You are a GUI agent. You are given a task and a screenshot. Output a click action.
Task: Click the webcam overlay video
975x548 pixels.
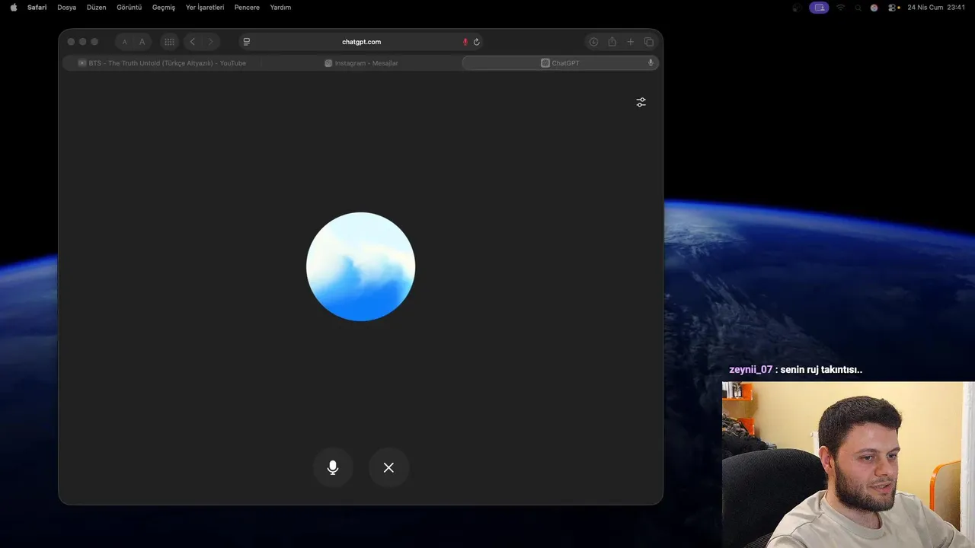848,464
